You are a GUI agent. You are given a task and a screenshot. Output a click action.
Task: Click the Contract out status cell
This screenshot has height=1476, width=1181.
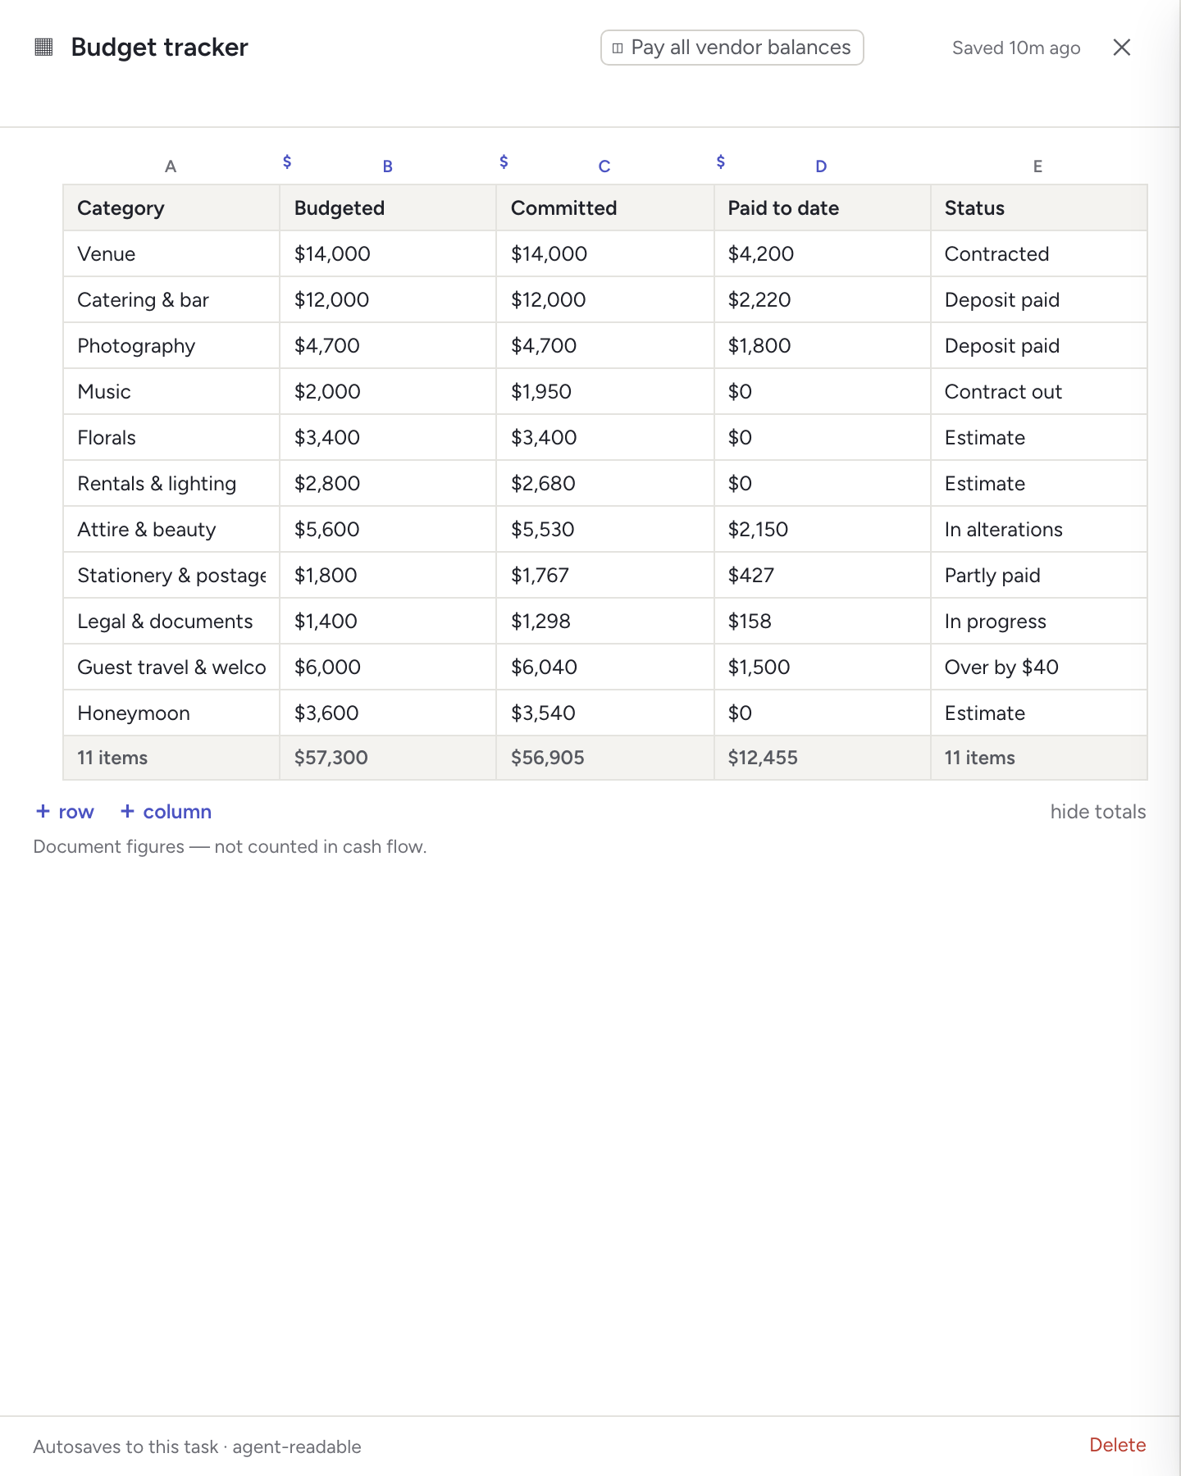click(1038, 392)
